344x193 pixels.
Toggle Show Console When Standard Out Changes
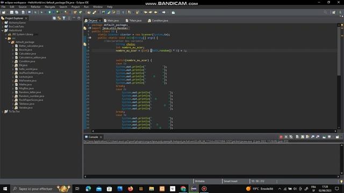click(313, 137)
